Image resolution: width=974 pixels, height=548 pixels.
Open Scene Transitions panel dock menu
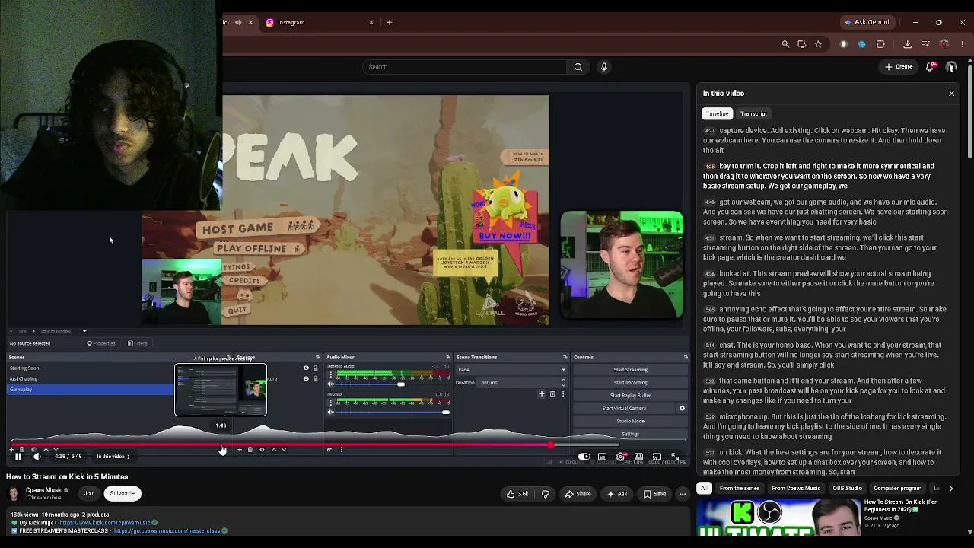pyautogui.click(x=565, y=357)
